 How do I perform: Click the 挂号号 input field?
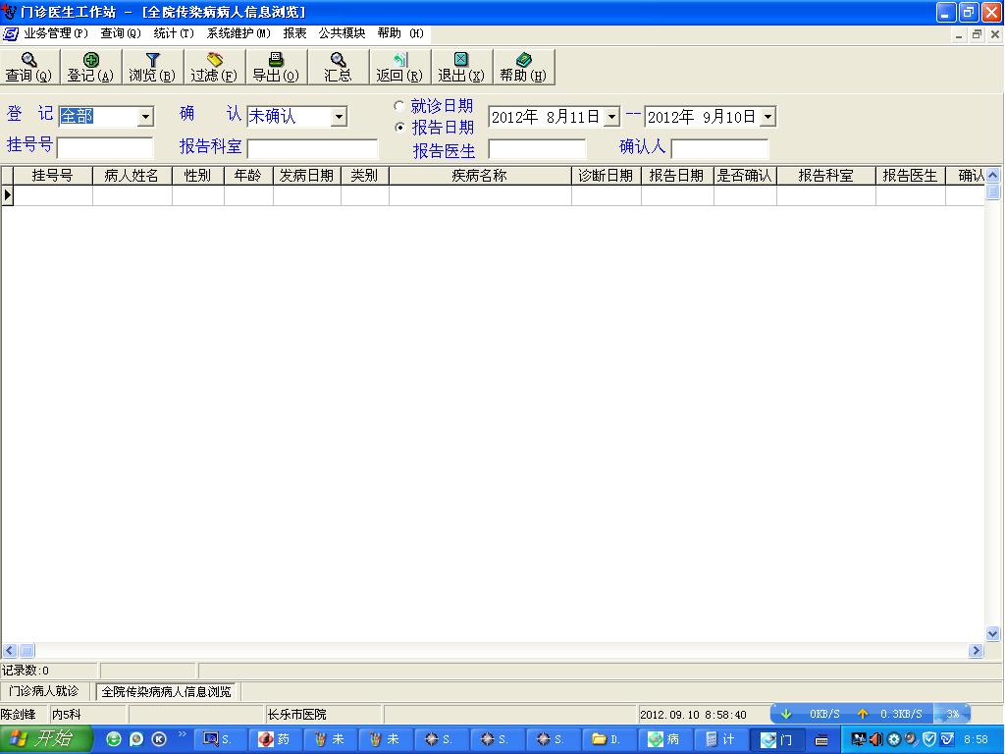point(105,148)
